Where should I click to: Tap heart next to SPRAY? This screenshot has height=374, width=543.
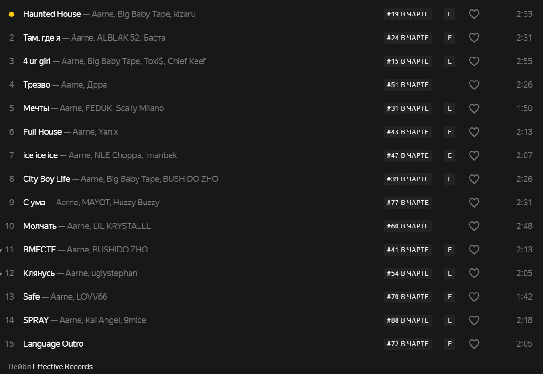(474, 320)
